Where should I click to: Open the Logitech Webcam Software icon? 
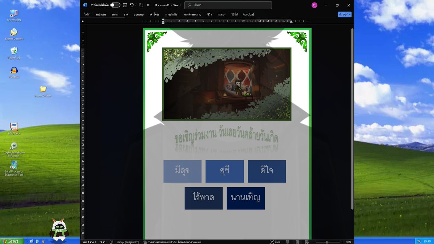coord(14,150)
